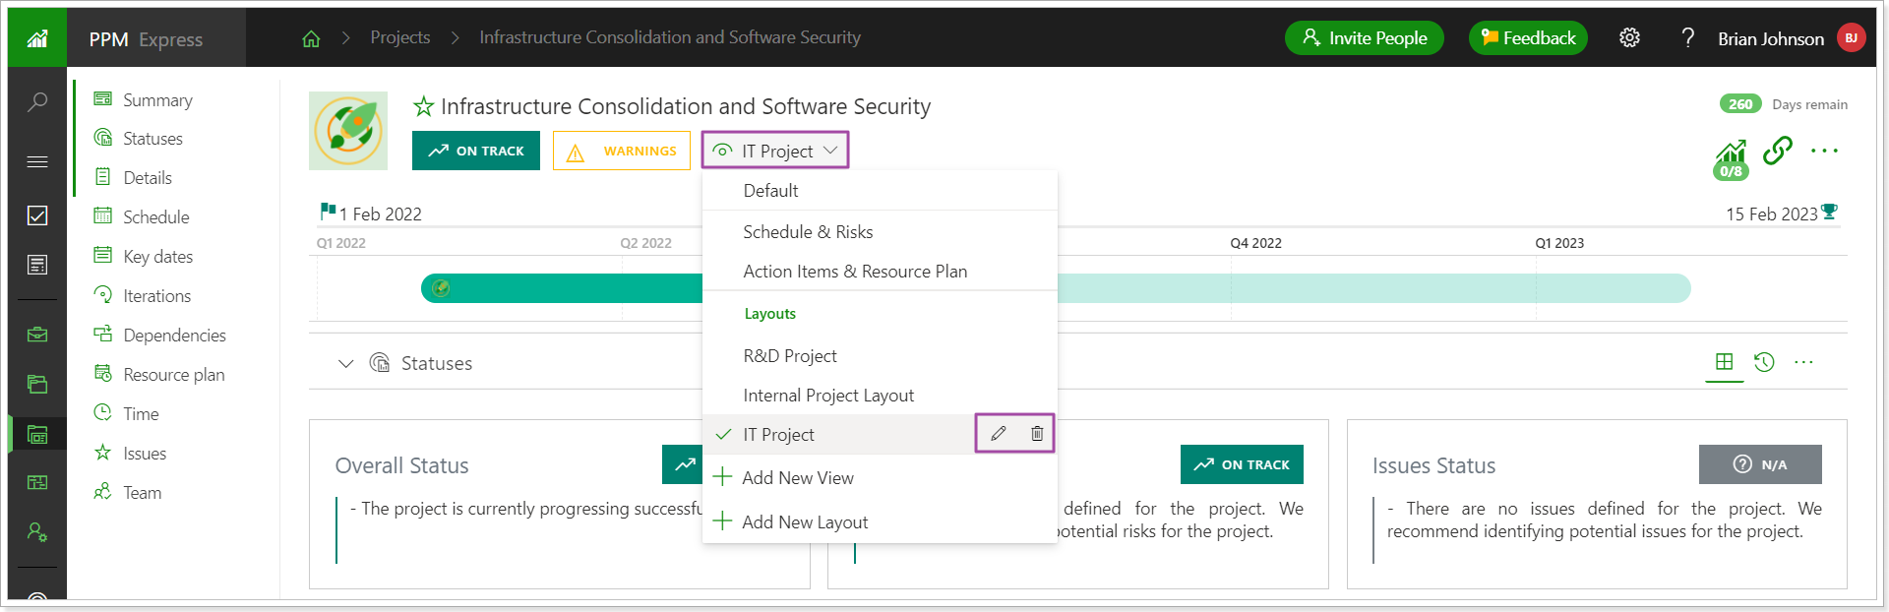Open the checkmark tasks icon in left rail

click(x=37, y=215)
